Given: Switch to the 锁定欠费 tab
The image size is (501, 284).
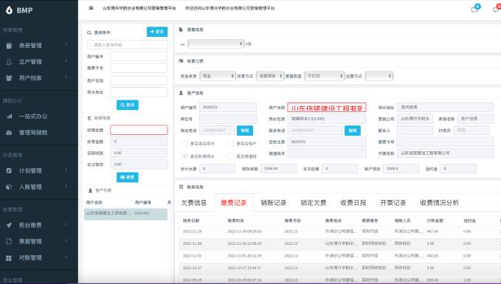Looking at the screenshot, I should (x=314, y=203).
